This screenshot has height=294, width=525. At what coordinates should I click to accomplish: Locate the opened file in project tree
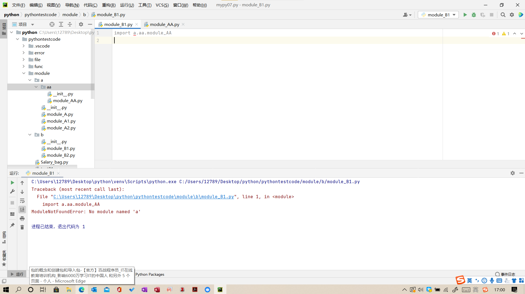(52, 24)
